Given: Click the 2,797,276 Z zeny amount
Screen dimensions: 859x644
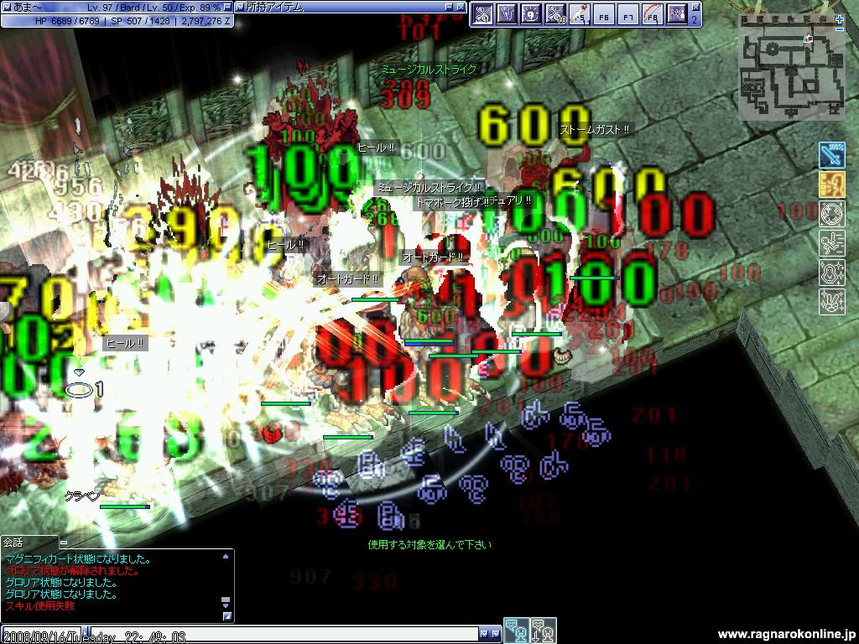Looking at the screenshot, I should click(x=206, y=21).
